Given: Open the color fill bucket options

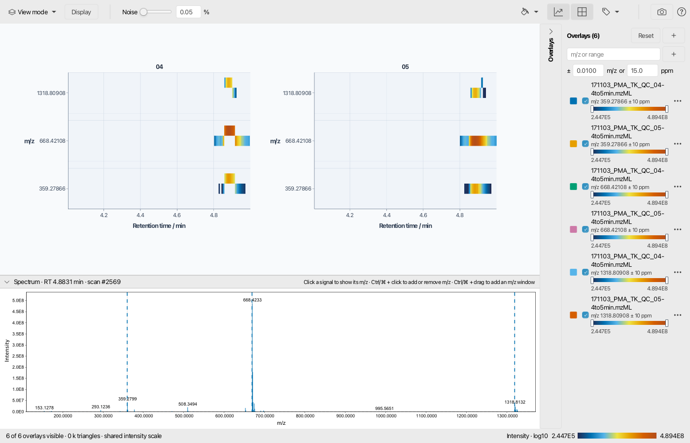Looking at the screenshot, I should pos(529,12).
